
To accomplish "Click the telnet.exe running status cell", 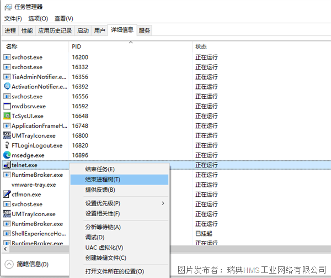I will coord(206,165).
